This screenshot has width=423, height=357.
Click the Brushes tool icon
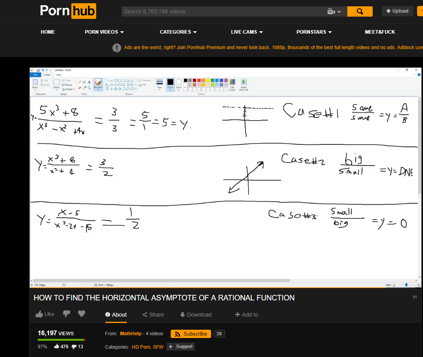pyautogui.click(x=98, y=82)
